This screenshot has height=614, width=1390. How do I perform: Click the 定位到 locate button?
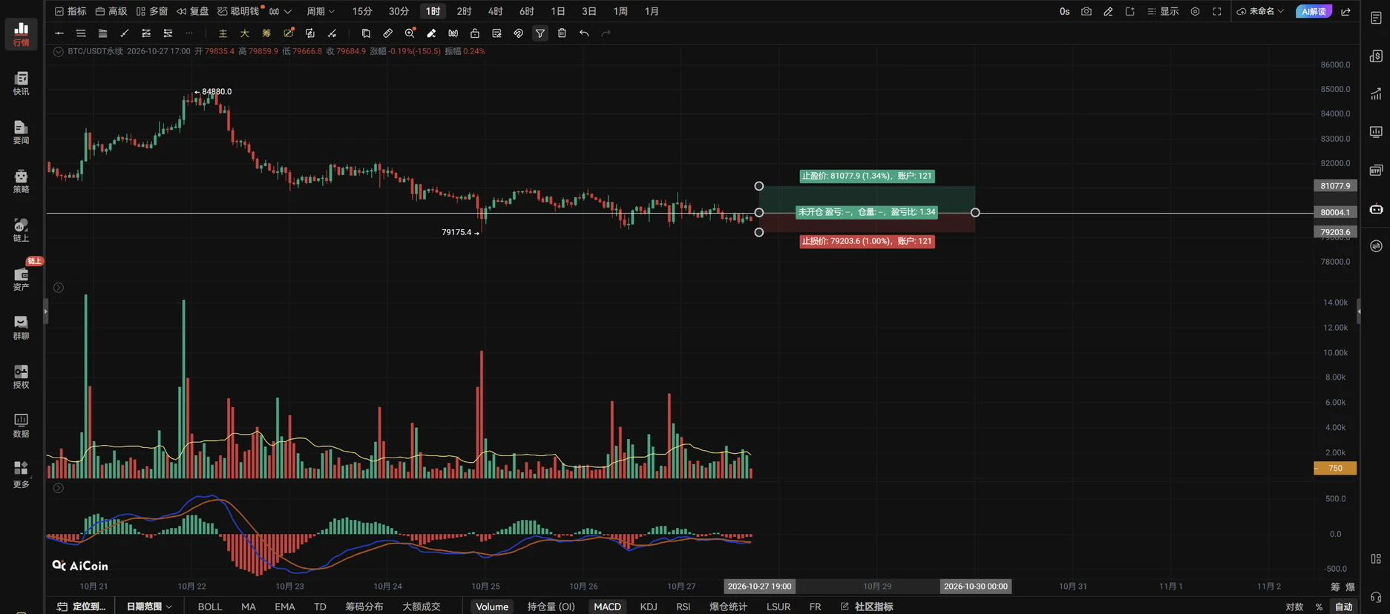click(x=82, y=607)
